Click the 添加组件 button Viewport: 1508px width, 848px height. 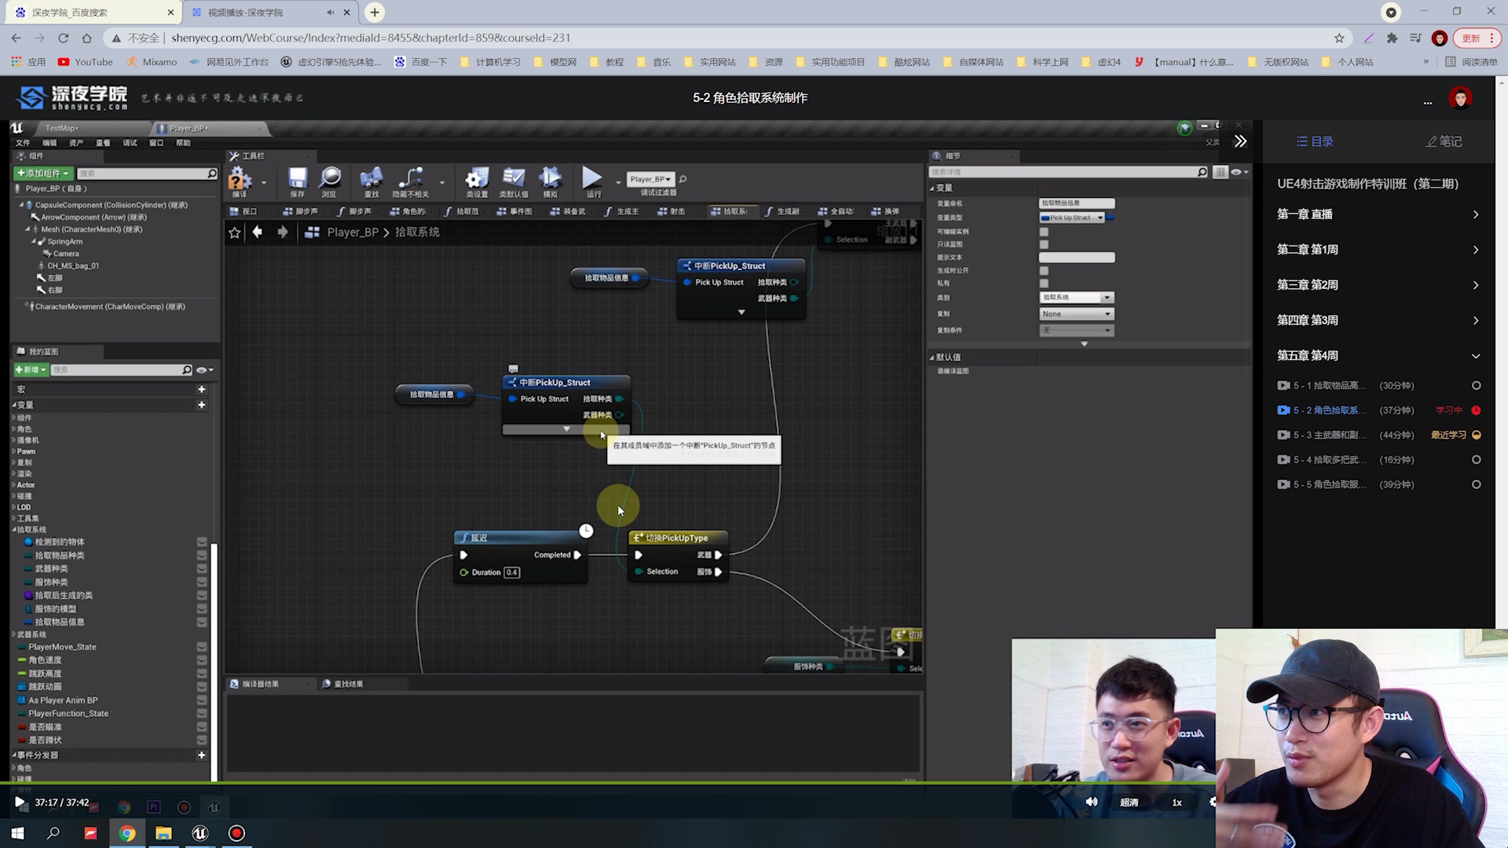coord(43,174)
